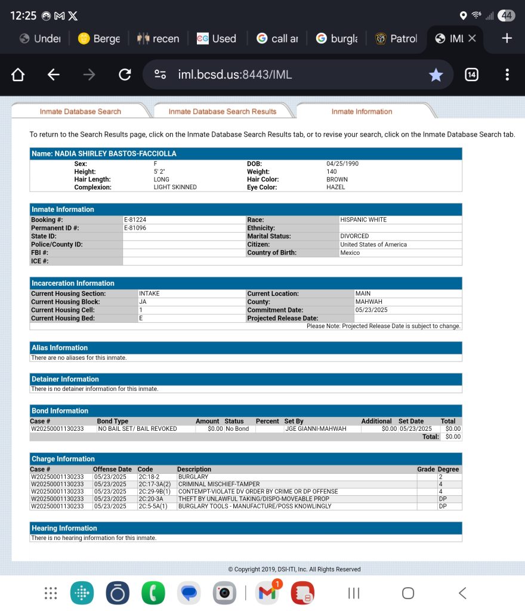This screenshot has width=525, height=611.
Task: Select commitment date 05/23/2025
Action: [371, 310]
